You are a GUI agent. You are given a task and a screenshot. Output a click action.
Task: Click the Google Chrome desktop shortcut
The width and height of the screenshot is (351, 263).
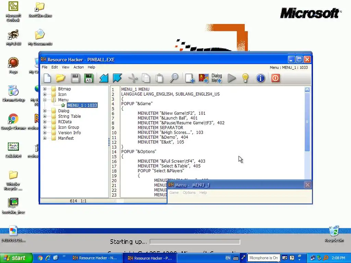(13, 122)
